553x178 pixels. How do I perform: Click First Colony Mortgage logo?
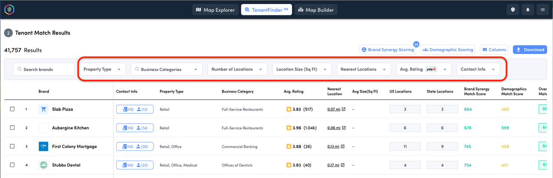pos(43,147)
